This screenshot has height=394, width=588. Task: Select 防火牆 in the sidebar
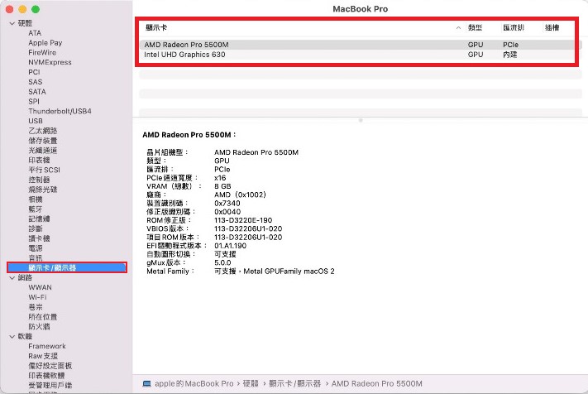[39, 326]
